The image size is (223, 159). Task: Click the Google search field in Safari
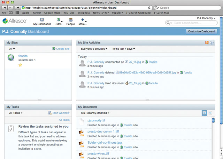(x=187, y=8)
